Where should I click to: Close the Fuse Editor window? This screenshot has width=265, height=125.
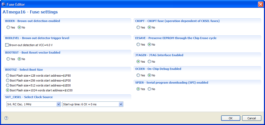[260, 4]
